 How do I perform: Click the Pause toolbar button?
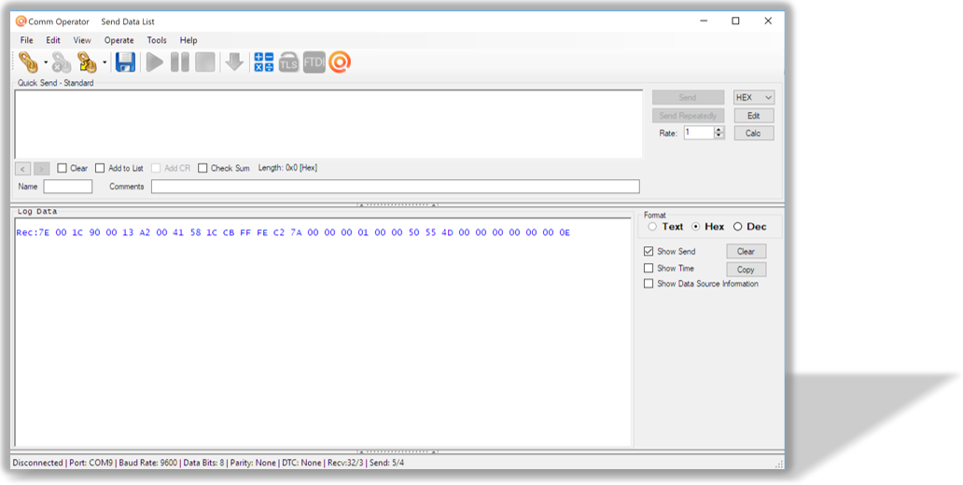click(x=180, y=62)
